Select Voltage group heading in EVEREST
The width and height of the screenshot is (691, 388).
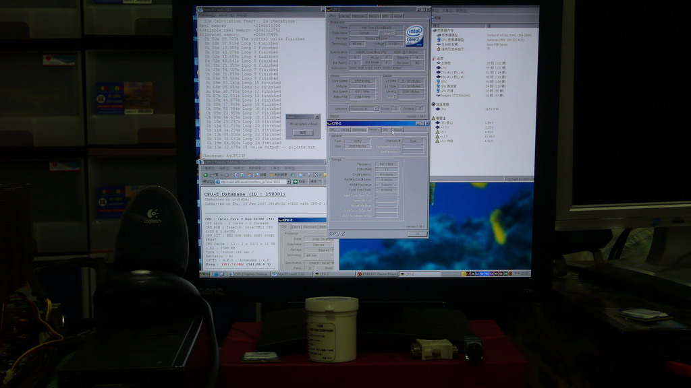(x=439, y=119)
